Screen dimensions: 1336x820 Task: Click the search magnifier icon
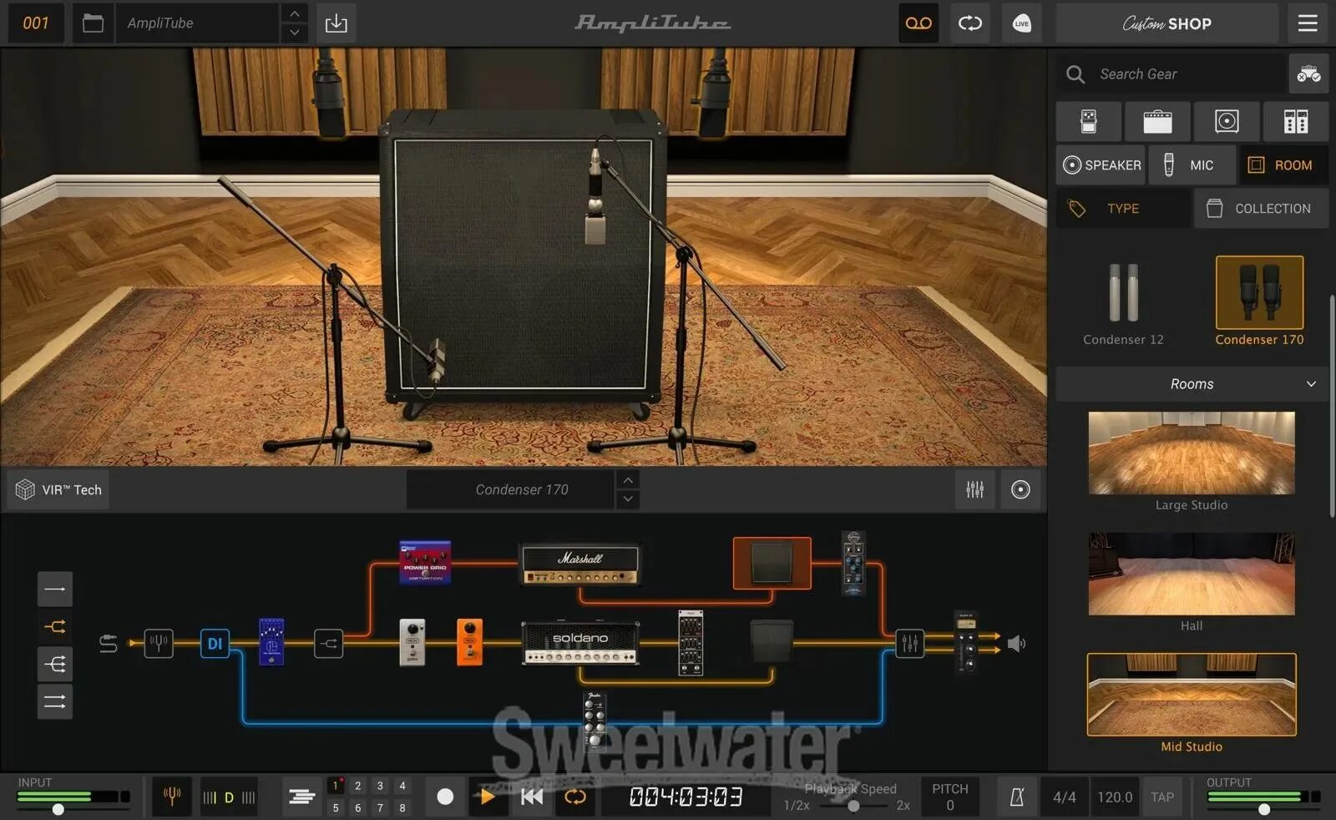(1075, 74)
